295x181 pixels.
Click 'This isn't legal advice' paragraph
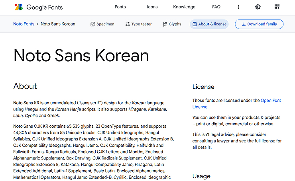coord(237,141)
